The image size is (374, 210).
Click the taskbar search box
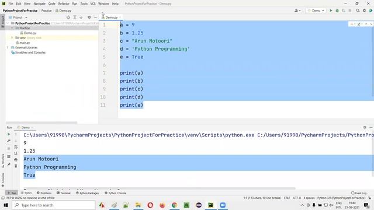tap(54, 205)
